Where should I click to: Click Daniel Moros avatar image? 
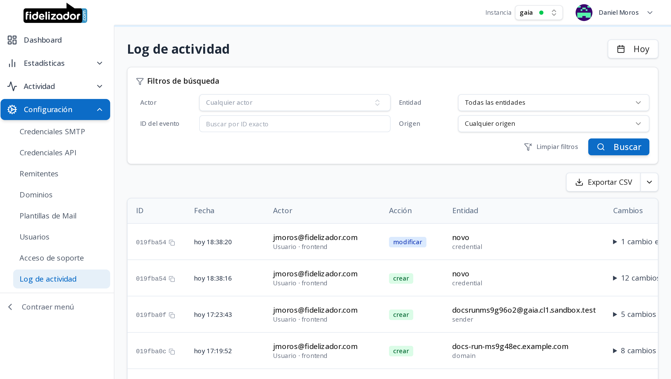pyautogui.click(x=584, y=13)
